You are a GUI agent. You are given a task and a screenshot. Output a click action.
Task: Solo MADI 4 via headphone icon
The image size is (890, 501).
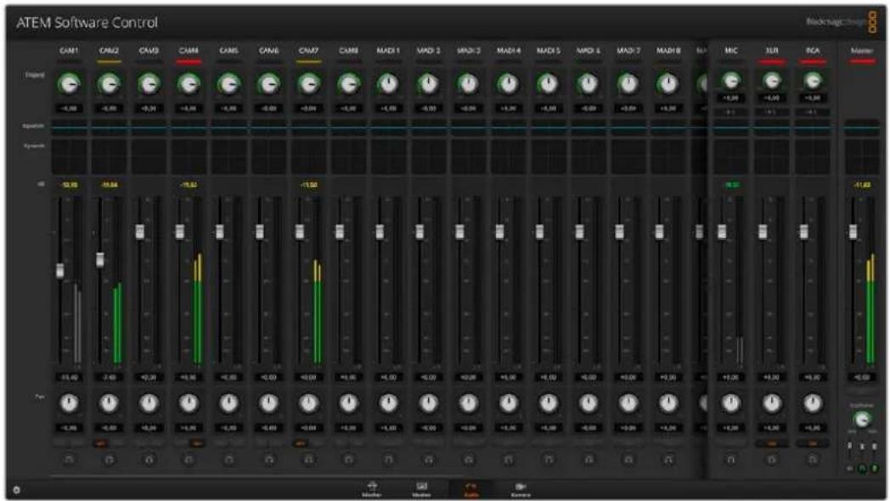(x=509, y=459)
